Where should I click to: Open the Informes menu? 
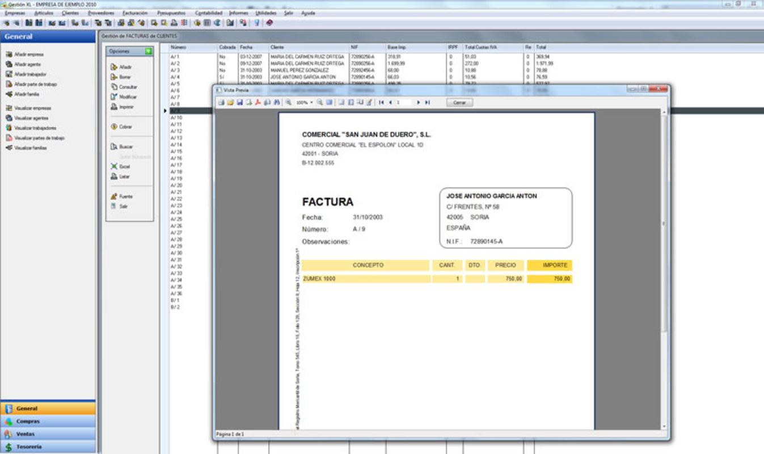pos(239,12)
